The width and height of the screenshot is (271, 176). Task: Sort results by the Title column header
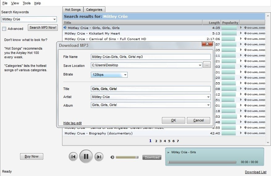coord(132,23)
